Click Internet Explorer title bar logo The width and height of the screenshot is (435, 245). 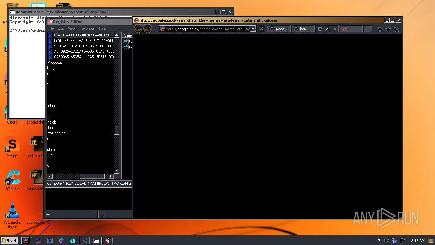click(x=136, y=20)
